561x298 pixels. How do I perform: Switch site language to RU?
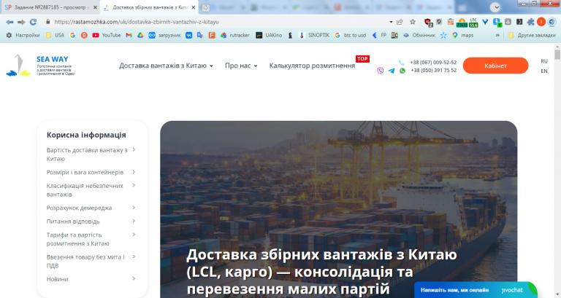coord(544,61)
